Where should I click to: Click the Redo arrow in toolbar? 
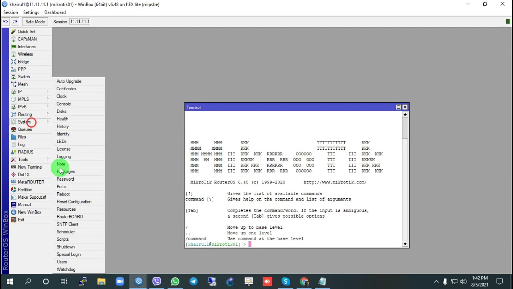15,22
